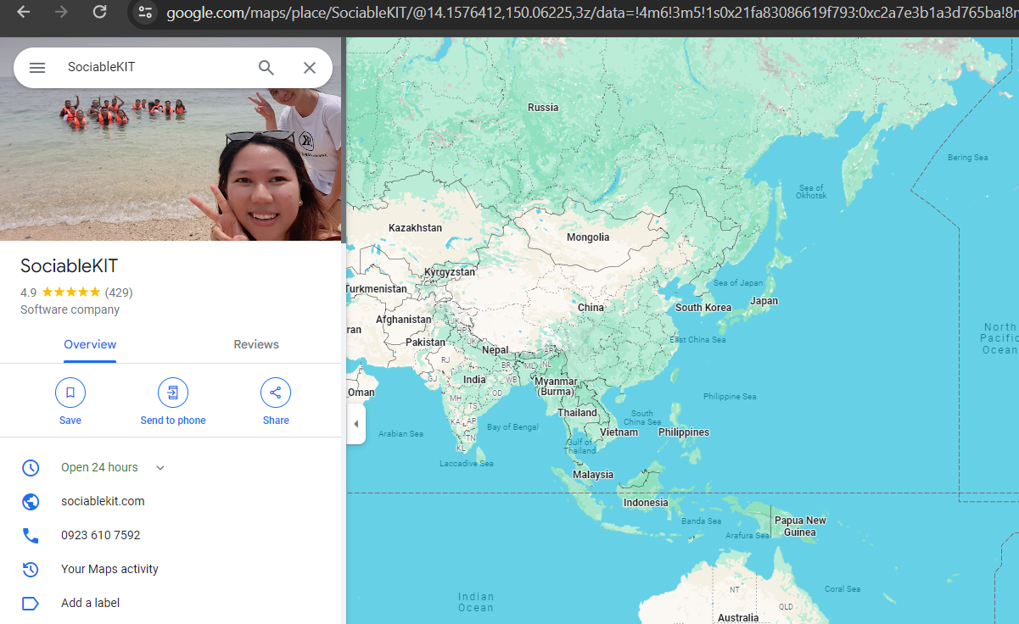Click phone number 0923 610 7592
Image resolution: width=1019 pixels, height=624 pixels.
(x=101, y=535)
